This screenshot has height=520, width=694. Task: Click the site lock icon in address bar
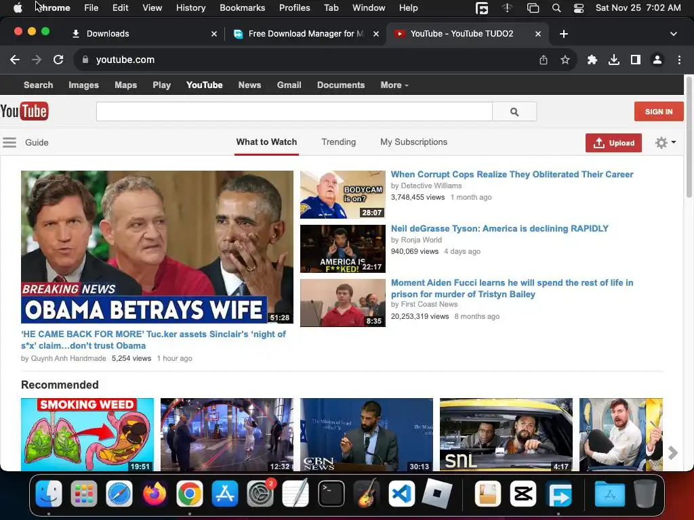[85, 60]
